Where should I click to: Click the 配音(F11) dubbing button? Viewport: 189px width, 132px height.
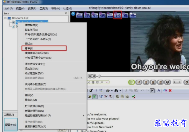point(10,125)
